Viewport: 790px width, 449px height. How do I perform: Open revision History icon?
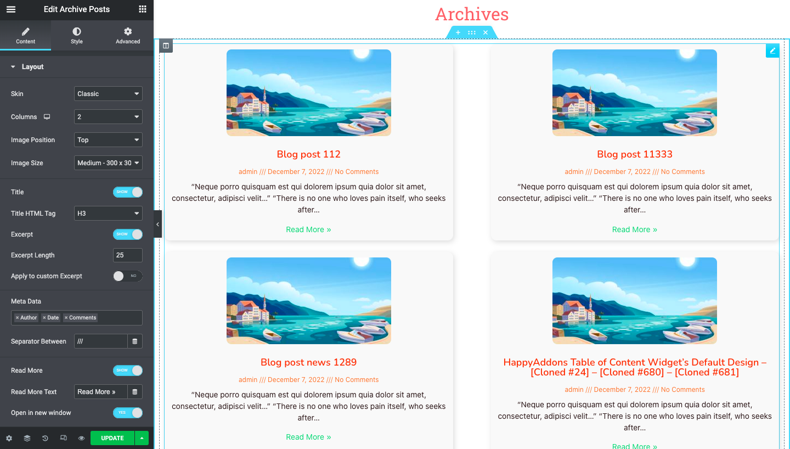(45, 438)
